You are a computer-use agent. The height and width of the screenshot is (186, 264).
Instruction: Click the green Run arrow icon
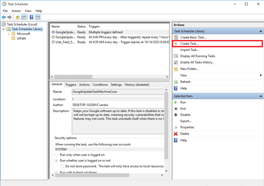pyautogui.click(x=176, y=102)
